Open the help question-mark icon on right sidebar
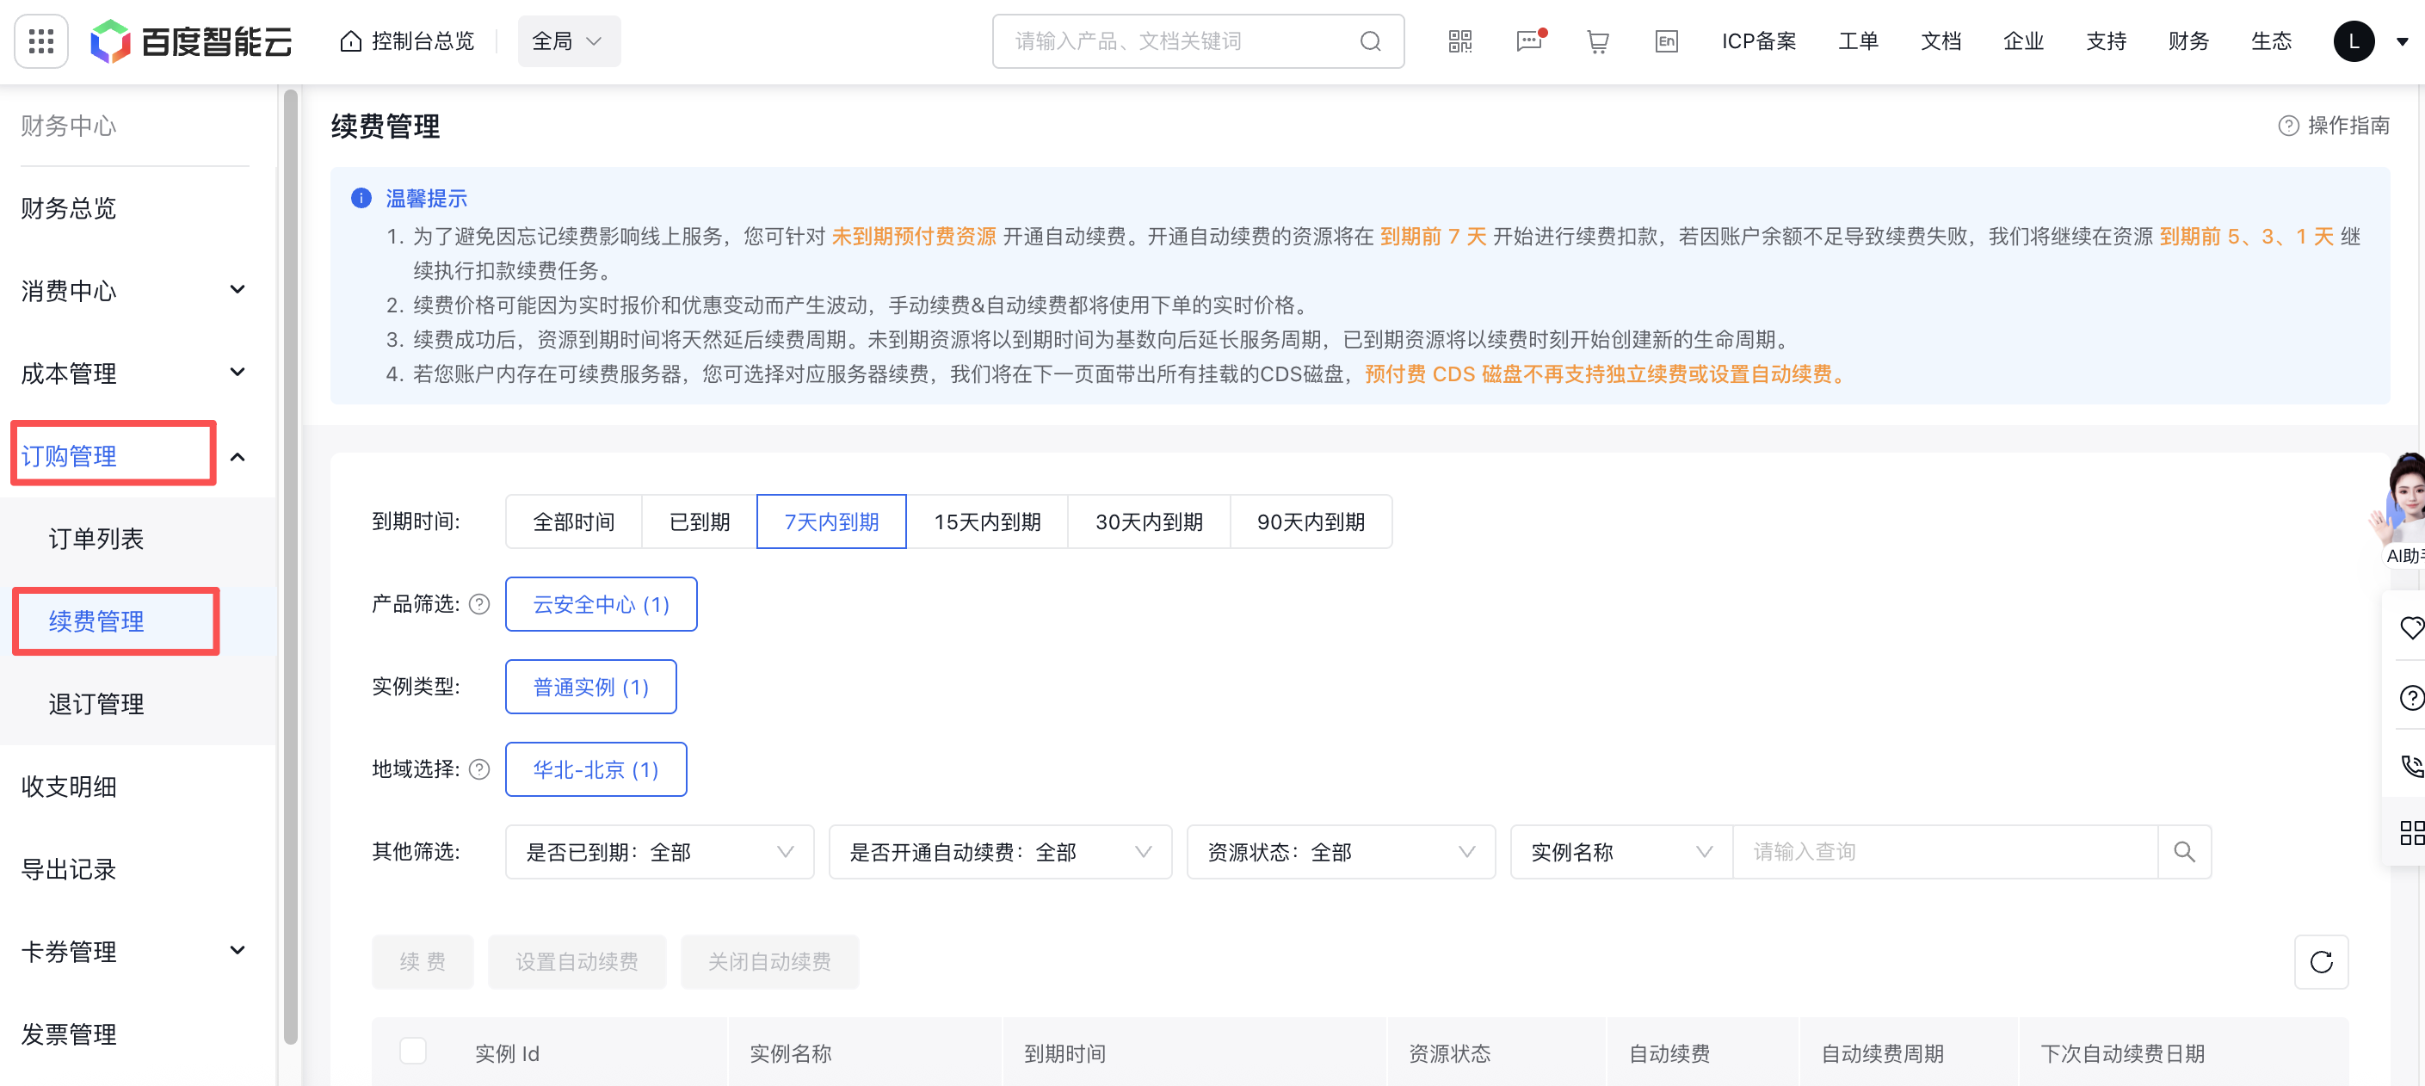2425x1086 pixels. tap(2411, 697)
